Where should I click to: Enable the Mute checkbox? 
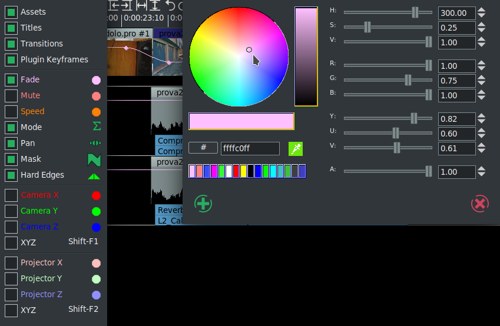coord(11,95)
